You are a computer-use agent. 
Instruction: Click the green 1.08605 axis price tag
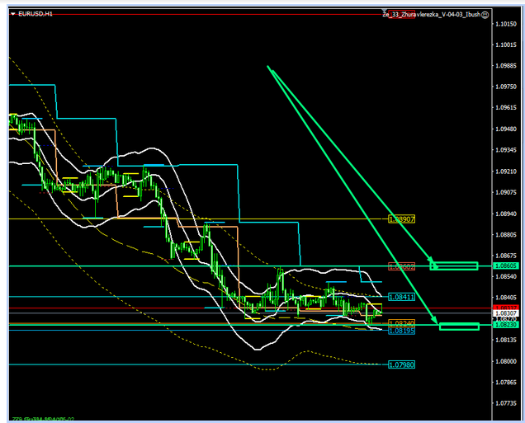505,266
